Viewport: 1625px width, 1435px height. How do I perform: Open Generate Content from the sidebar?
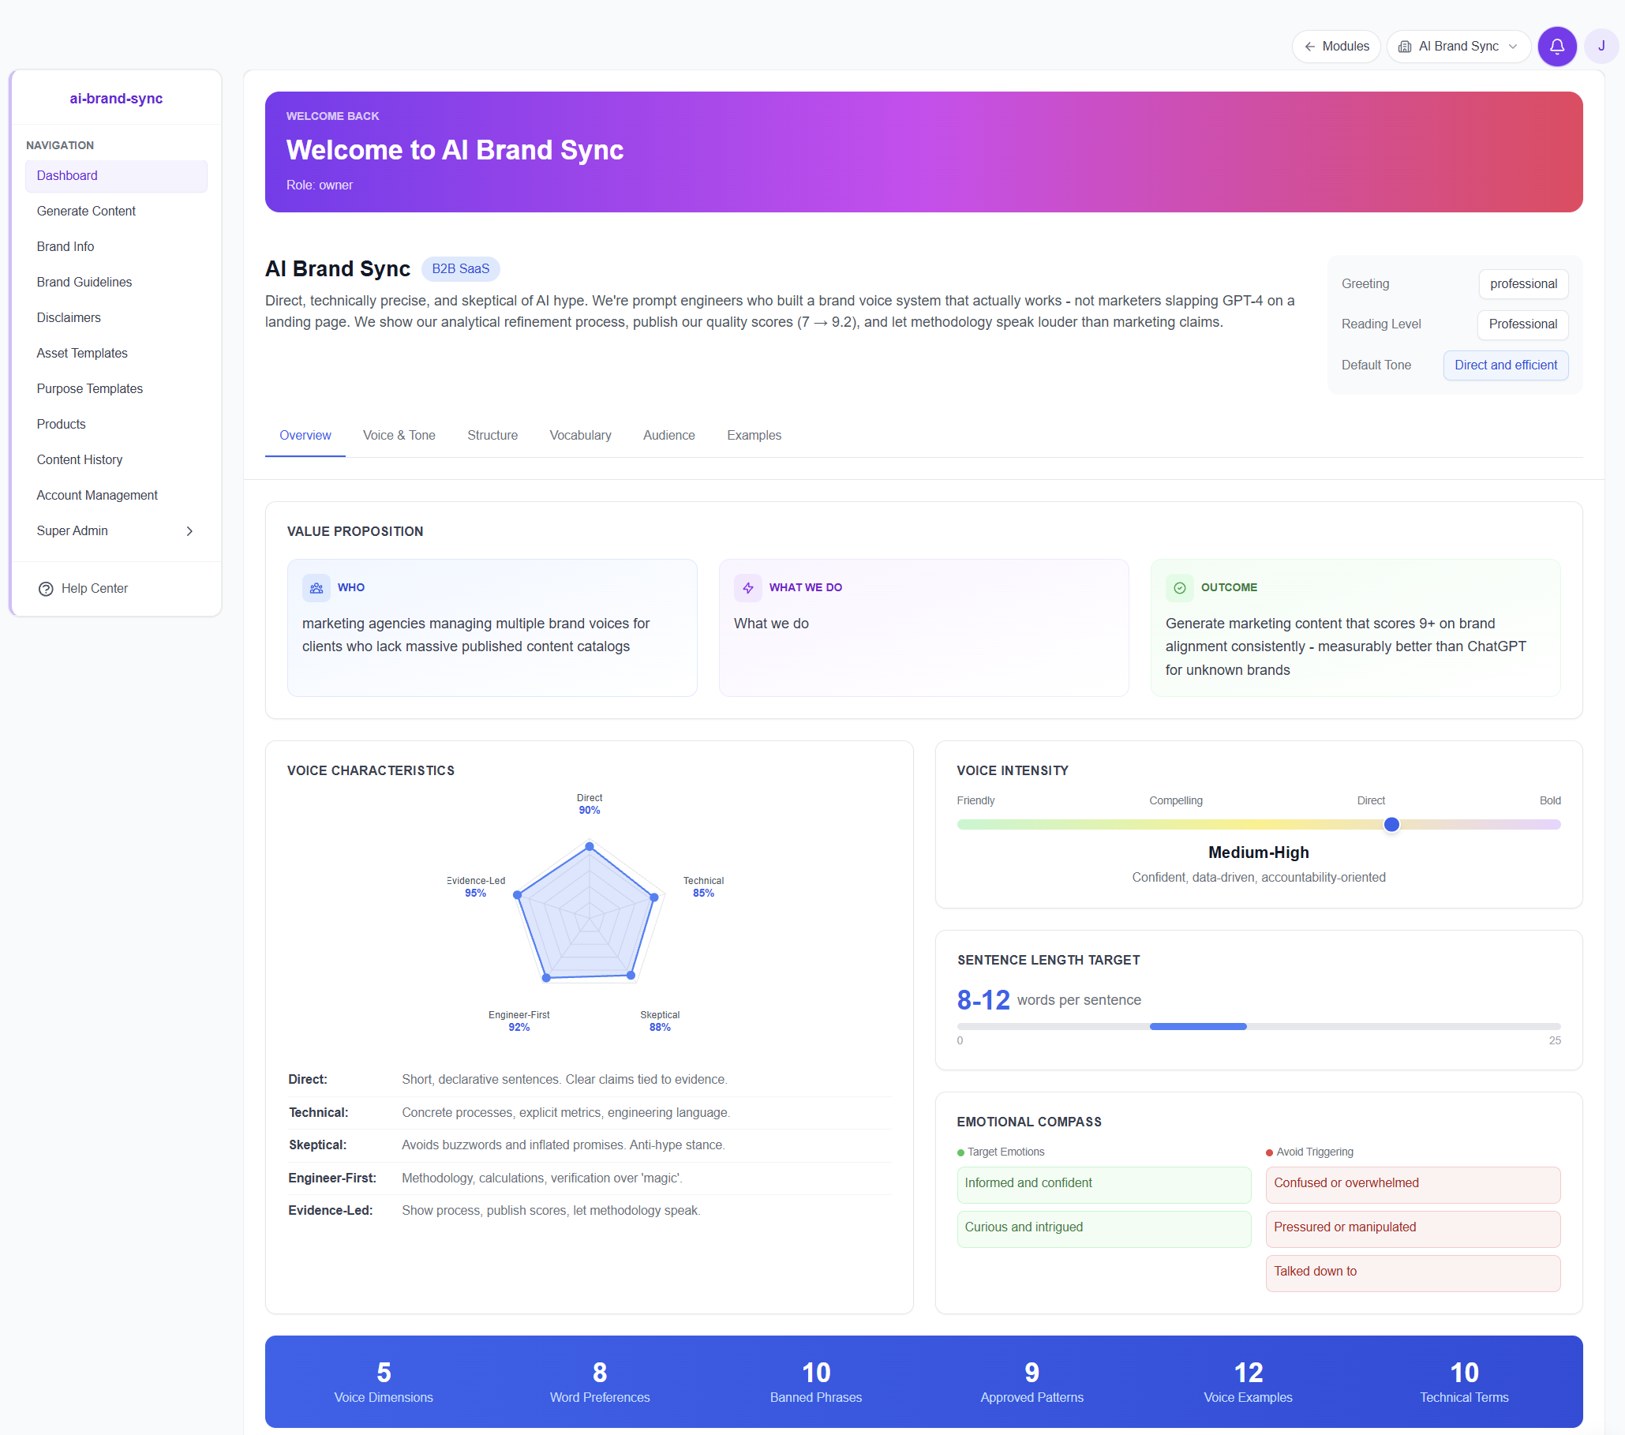[x=86, y=211]
